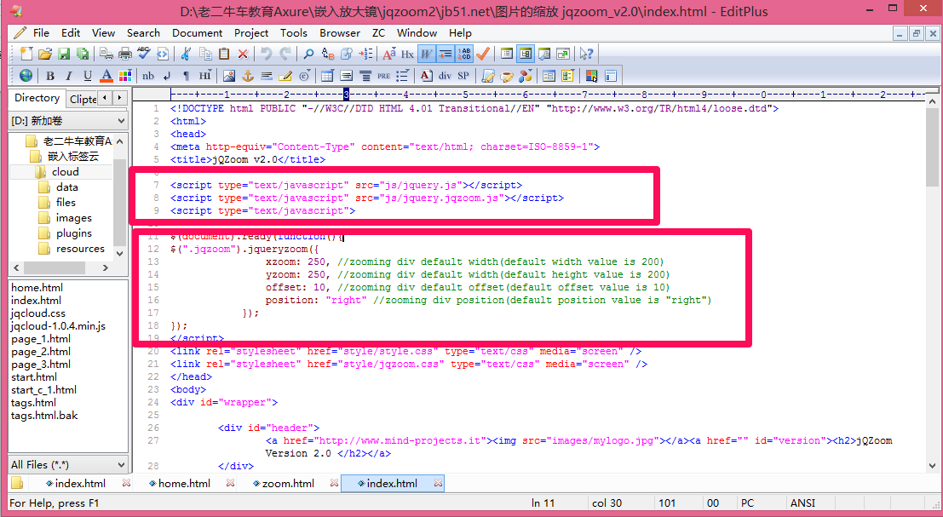Open jqcloud.css from the file list
This screenshot has height=517, width=943.
coord(37,313)
